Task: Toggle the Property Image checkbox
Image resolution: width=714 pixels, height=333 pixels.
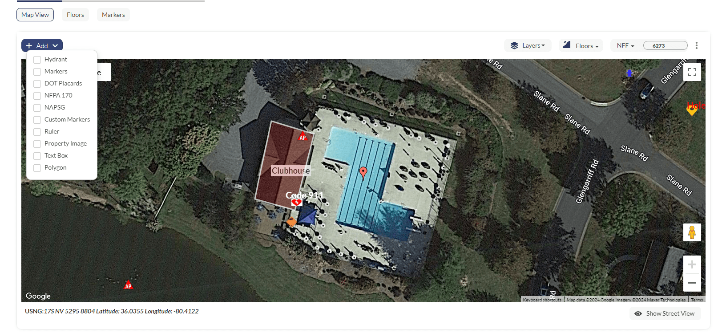Action: (37, 144)
